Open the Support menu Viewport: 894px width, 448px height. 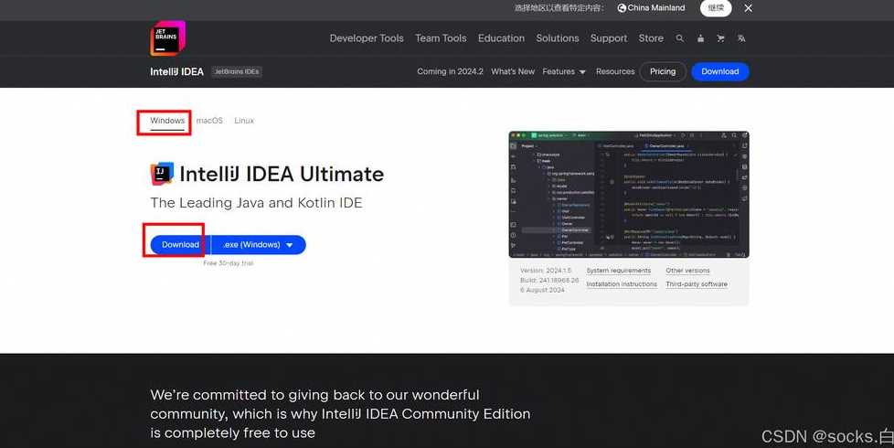pos(609,38)
